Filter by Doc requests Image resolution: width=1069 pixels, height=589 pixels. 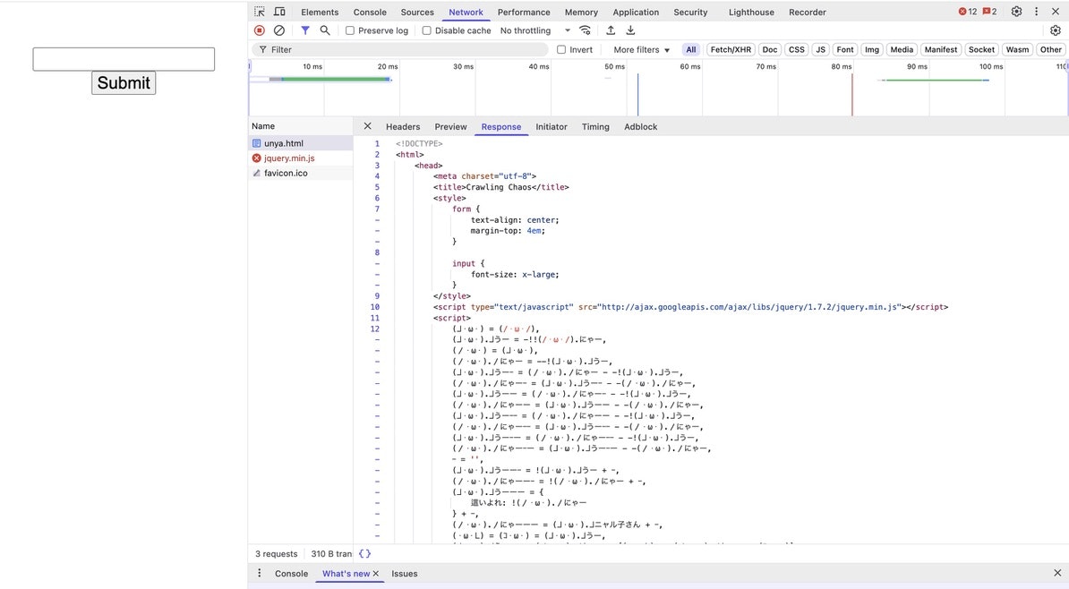point(770,50)
